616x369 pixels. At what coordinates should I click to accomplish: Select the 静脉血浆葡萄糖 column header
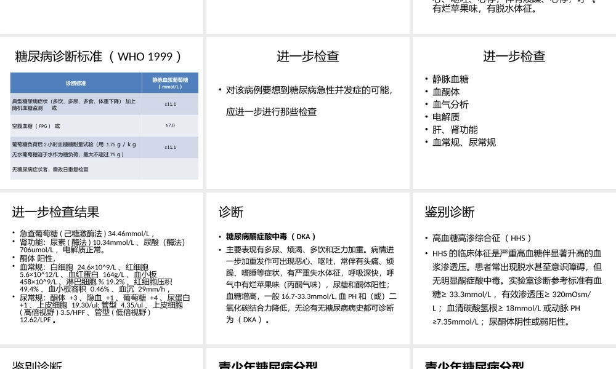click(x=171, y=81)
